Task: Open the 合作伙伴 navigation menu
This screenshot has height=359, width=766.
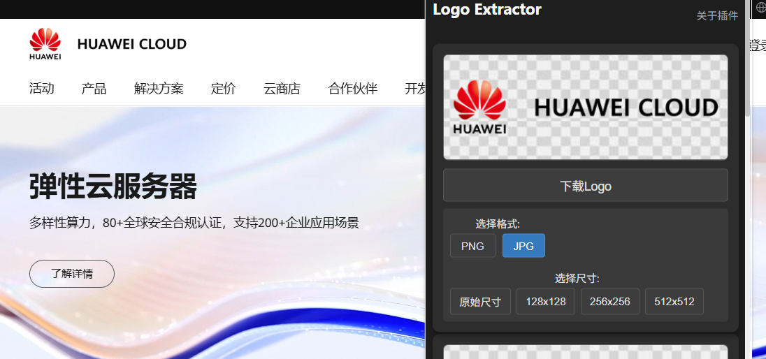Action: click(x=352, y=89)
